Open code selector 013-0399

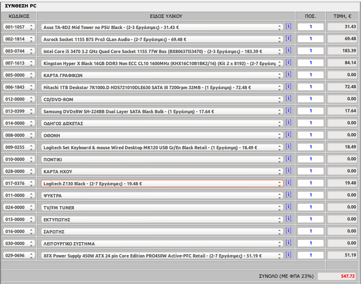pos(19,111)
